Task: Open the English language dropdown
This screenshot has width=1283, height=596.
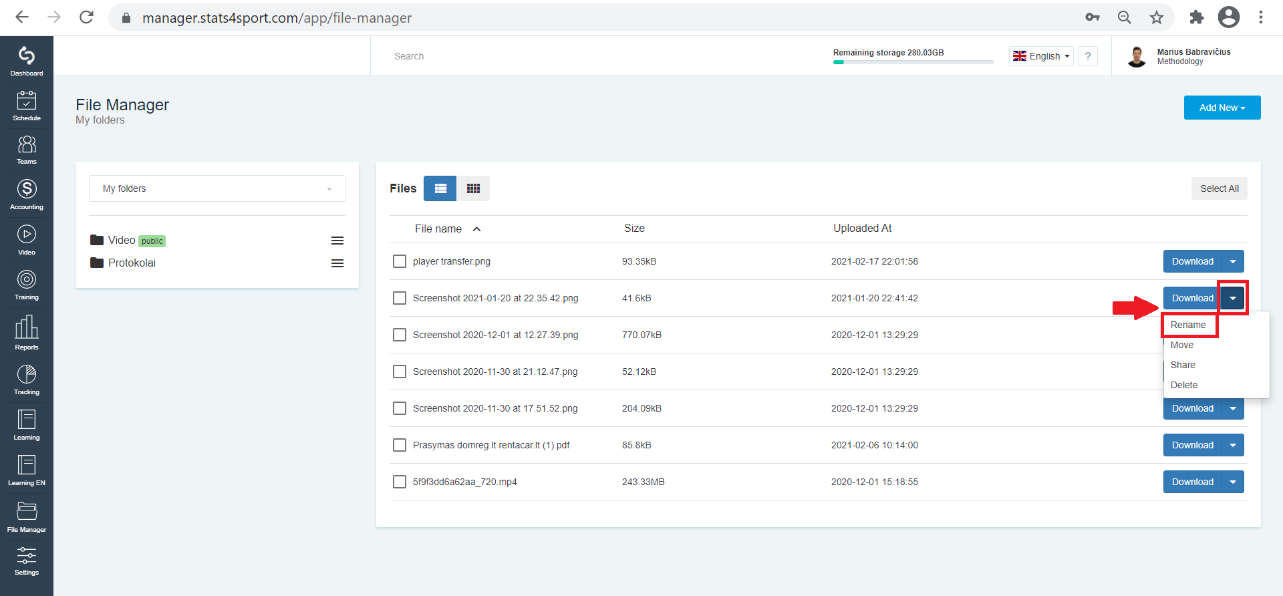Action: tap(1041, 56)
